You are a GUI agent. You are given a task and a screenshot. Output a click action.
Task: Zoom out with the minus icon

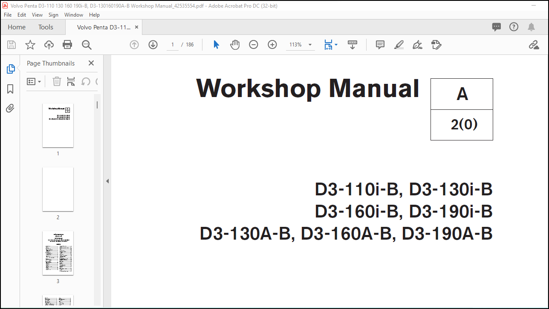(254, 45)
